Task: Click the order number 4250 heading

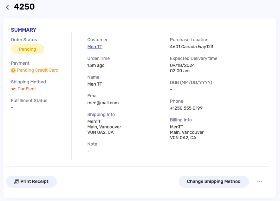Action: click(24, 7)
